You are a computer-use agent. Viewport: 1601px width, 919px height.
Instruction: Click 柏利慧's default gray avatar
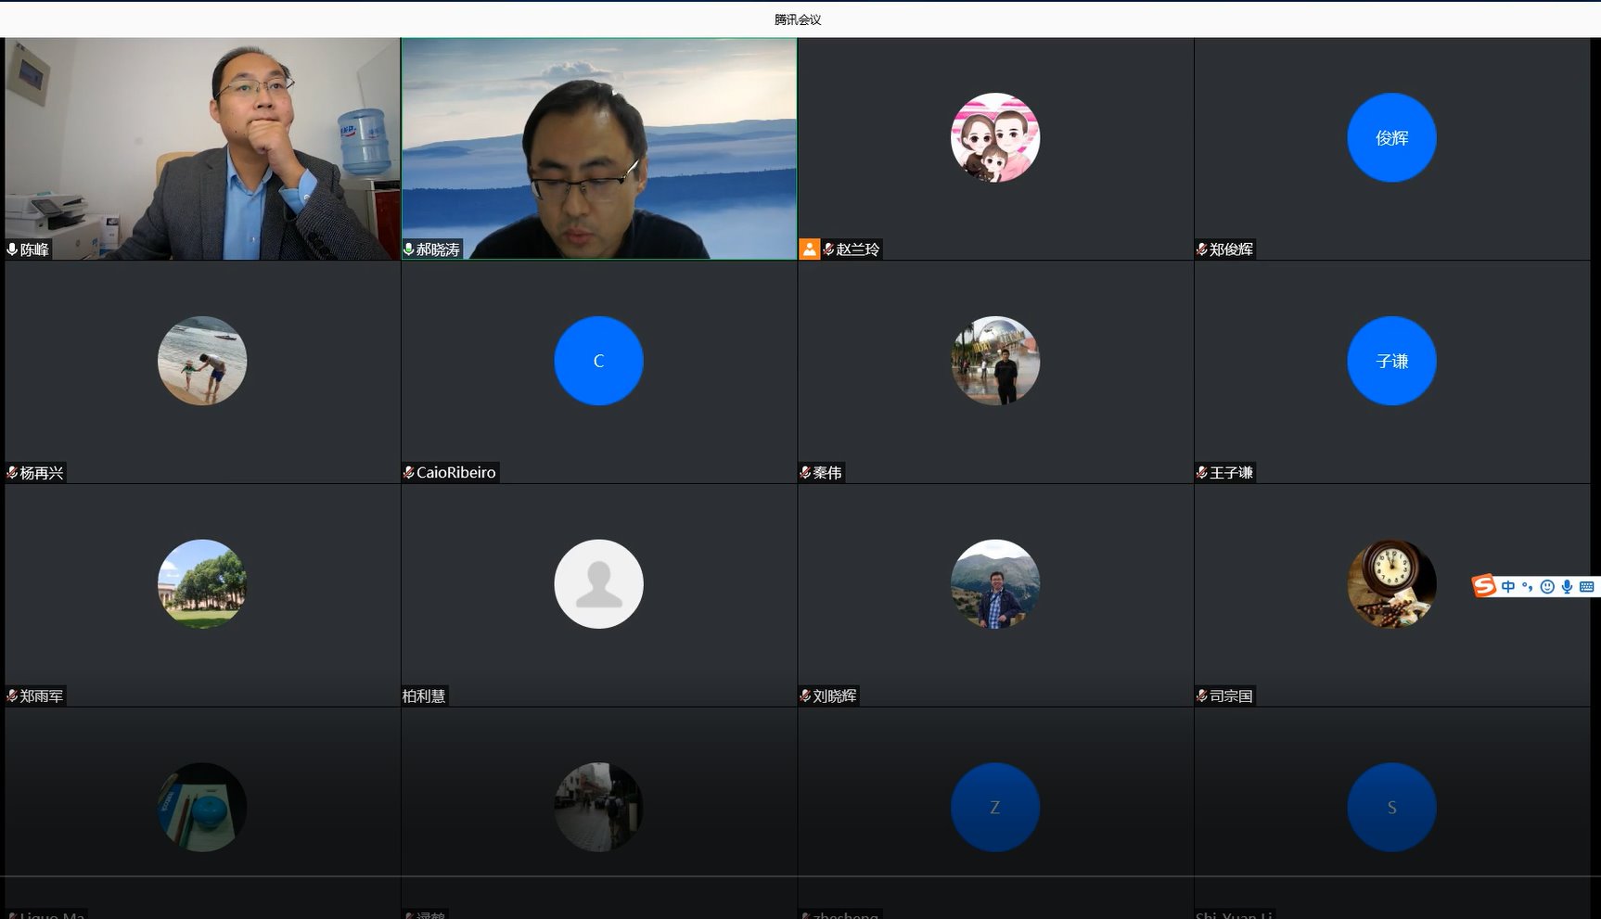598,584
